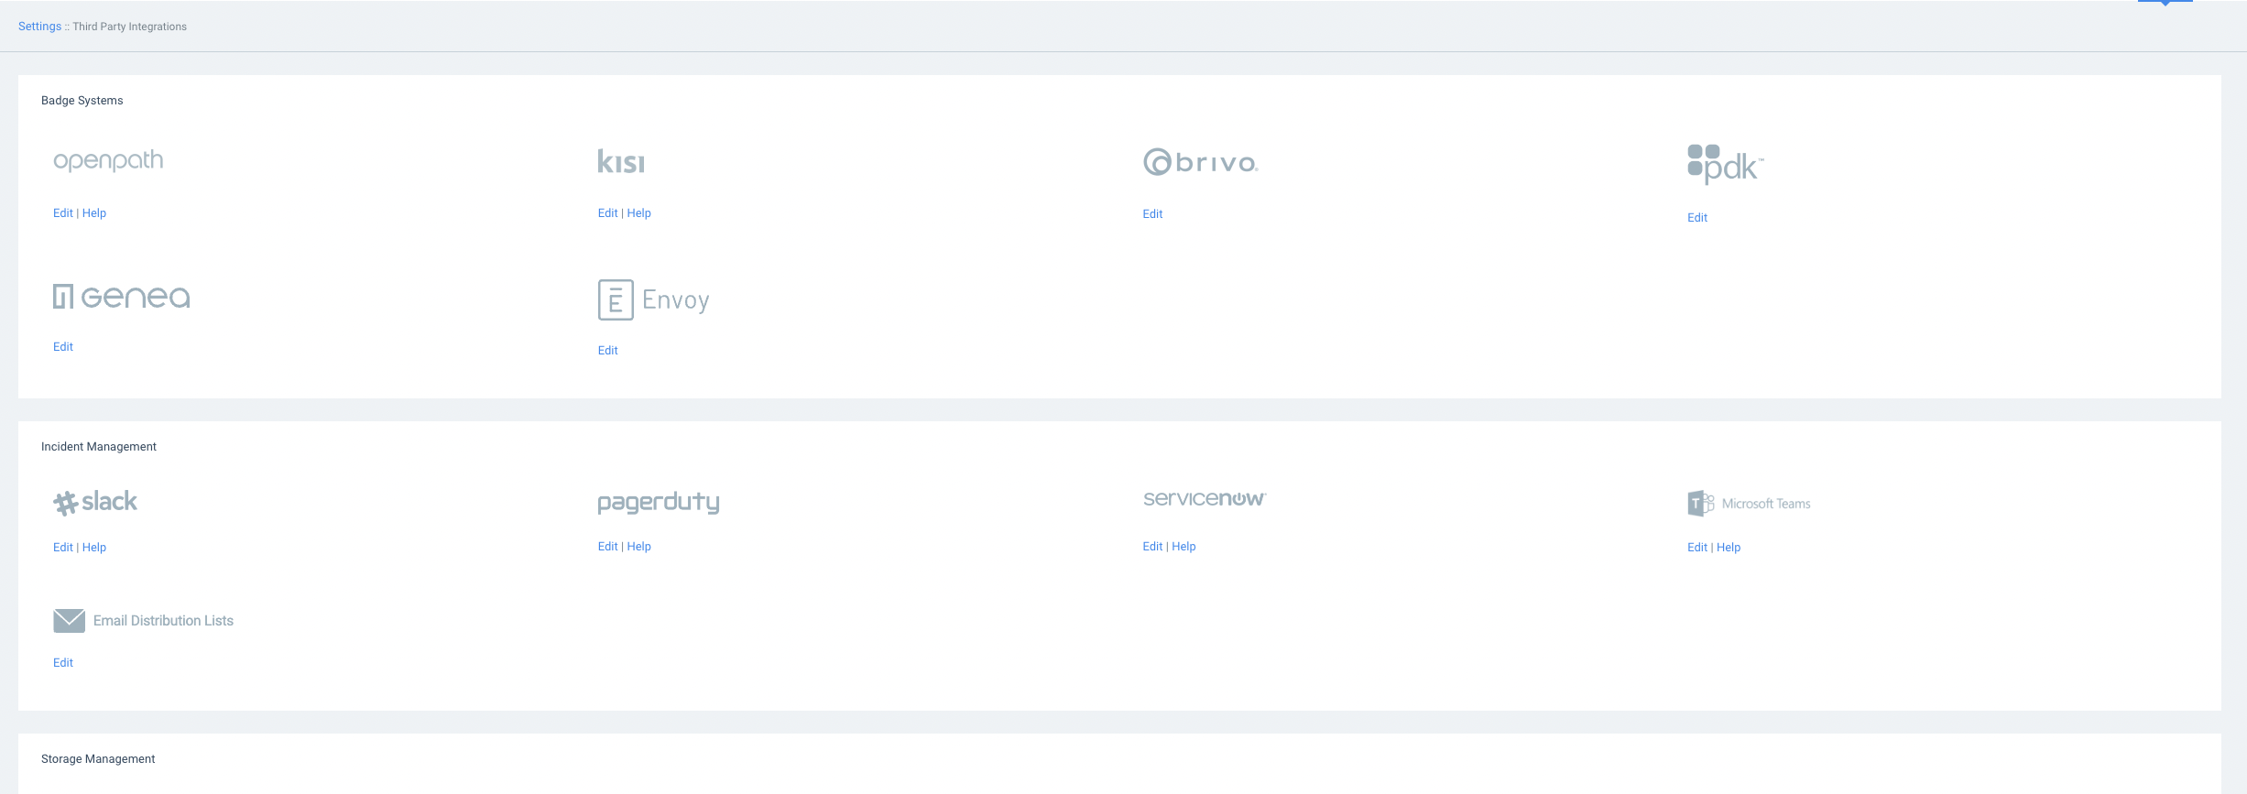The width and height of the screenshot is (2247, 794).
Task: Click the Badge Systems heading
Action: [x=82, y=101]
